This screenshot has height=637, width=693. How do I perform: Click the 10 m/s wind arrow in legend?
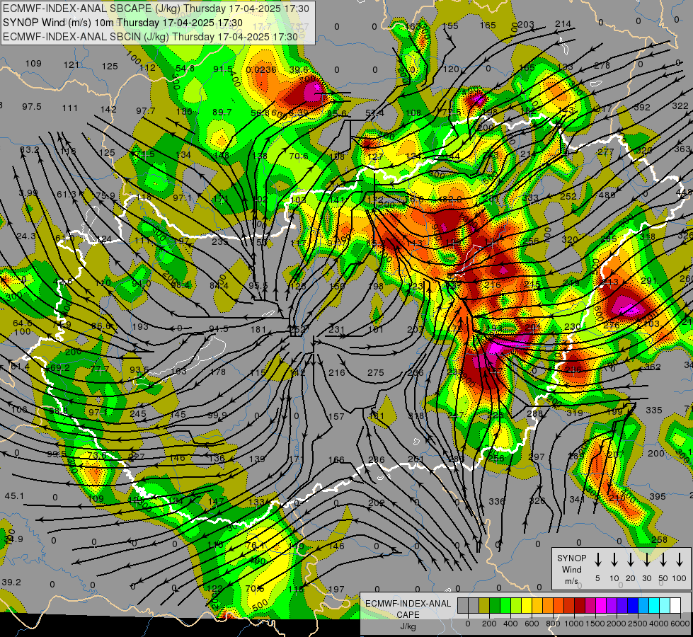pos(614,560)
